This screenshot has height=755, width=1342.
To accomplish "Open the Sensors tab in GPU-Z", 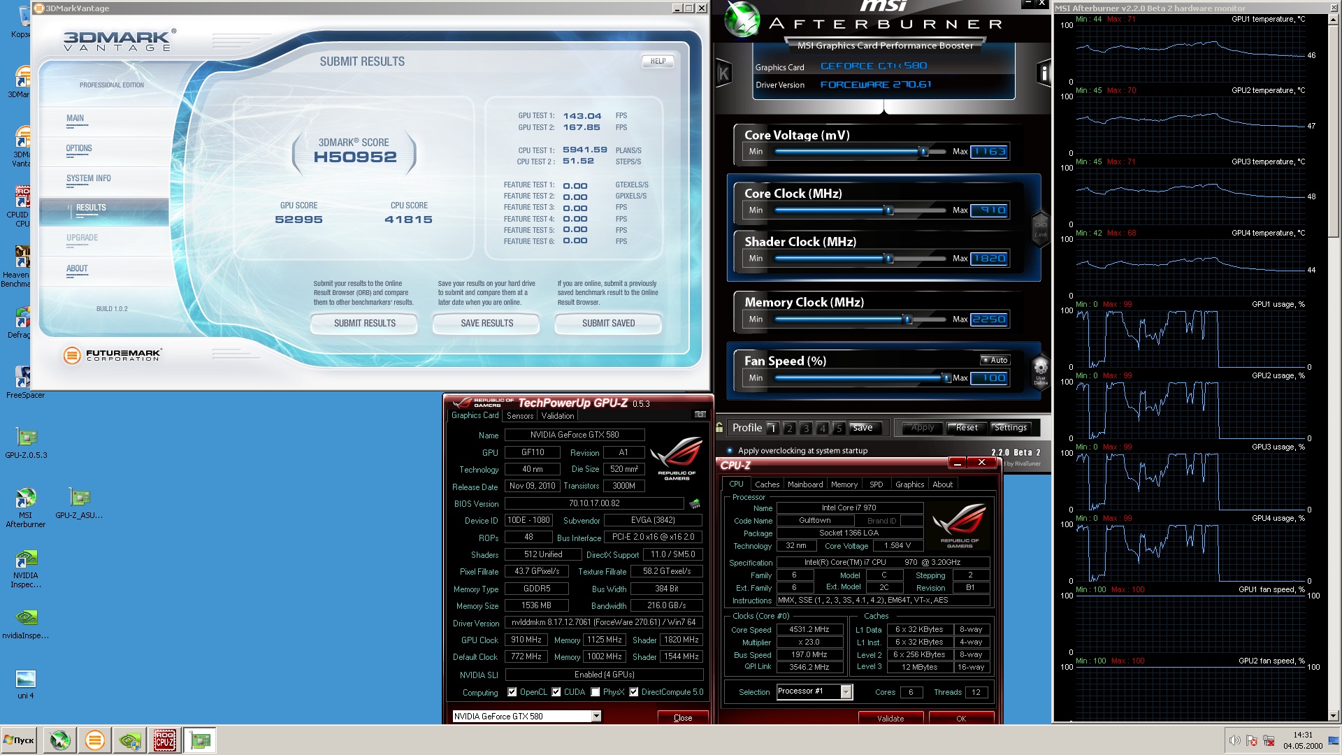I will 520,415.
